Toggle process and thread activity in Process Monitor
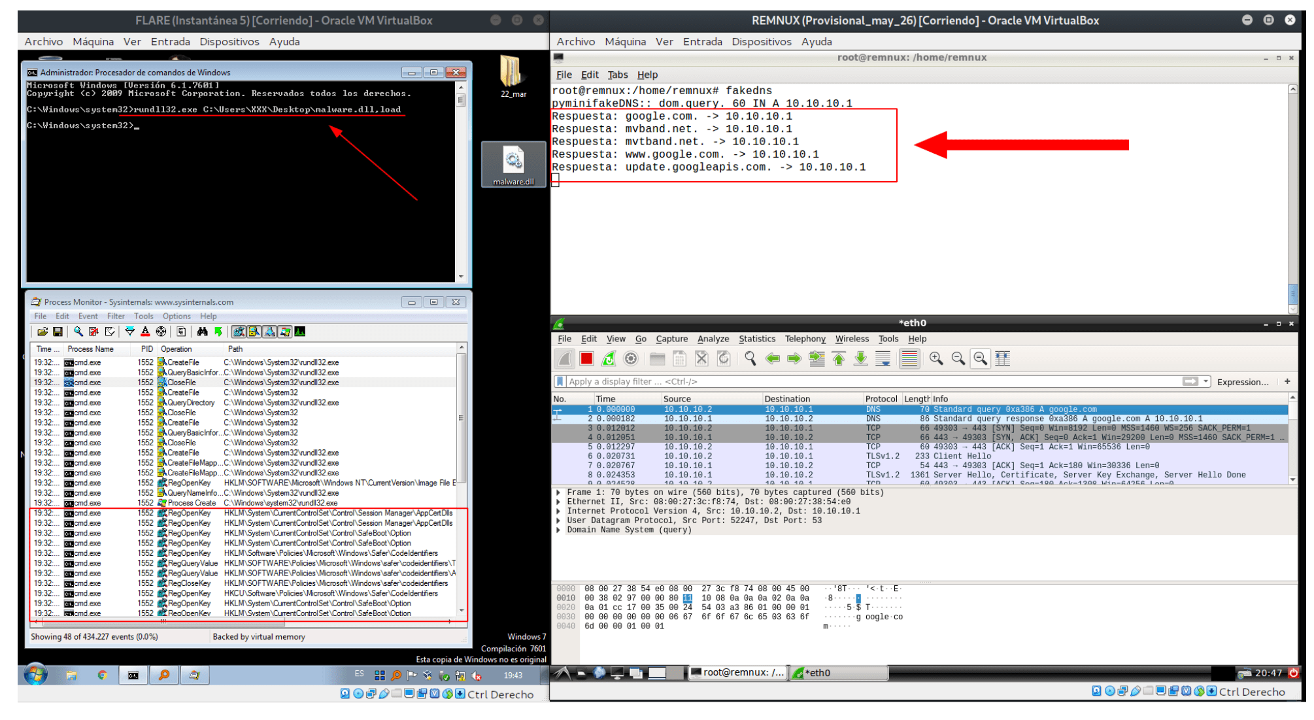This screenshot has height=720, width=1314. click(x=285, y=332)
